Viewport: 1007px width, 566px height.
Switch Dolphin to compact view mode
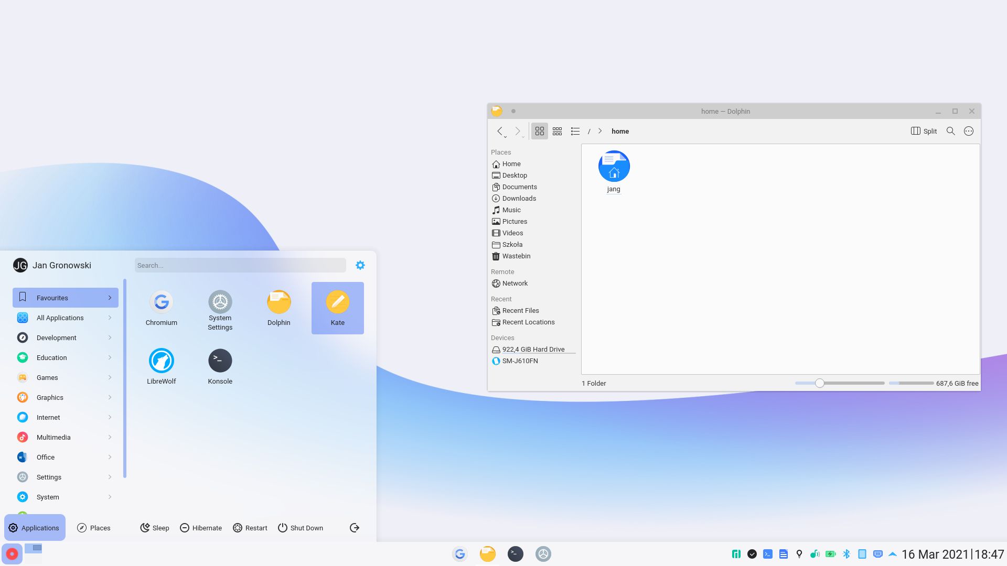(x=557, y=131)
